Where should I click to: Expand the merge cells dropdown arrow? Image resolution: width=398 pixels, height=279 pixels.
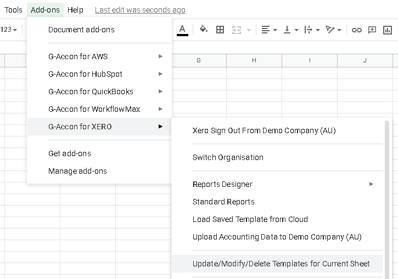249,30
